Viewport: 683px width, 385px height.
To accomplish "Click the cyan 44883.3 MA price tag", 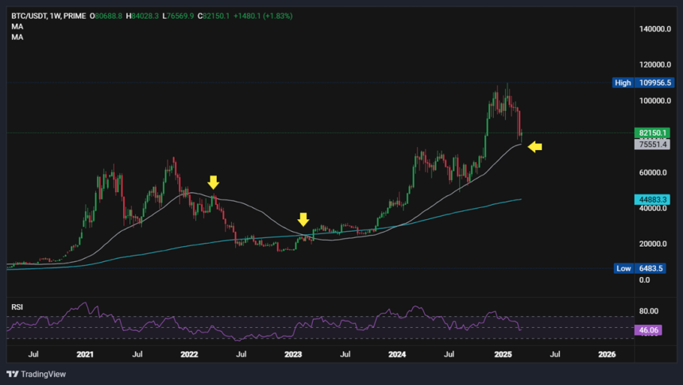I will 651,199.
